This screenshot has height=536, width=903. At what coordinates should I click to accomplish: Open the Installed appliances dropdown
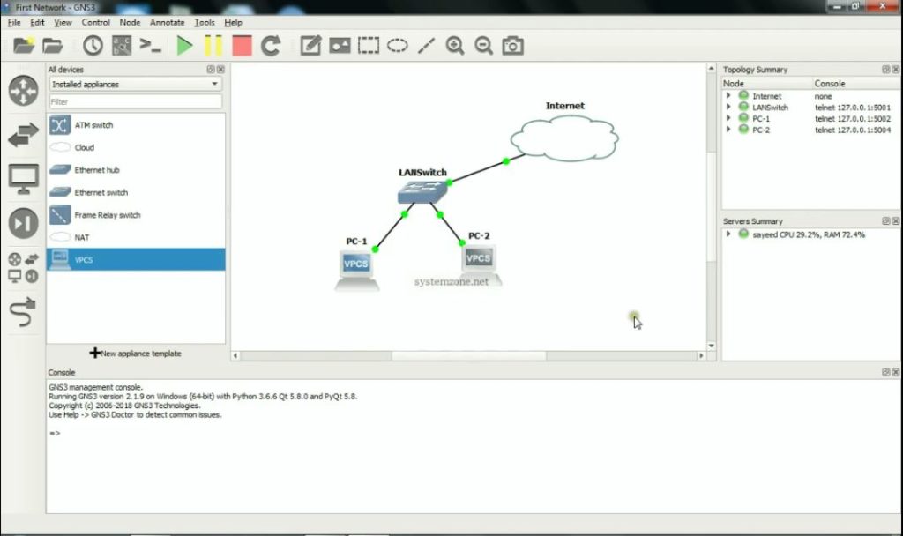(x=134, y=83)
